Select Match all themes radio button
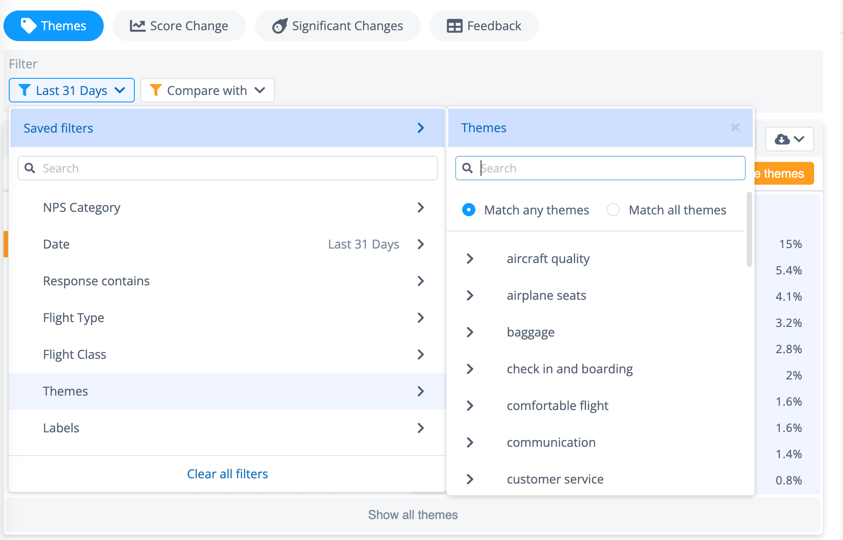843x540 pixels. [x=613, y=210]
